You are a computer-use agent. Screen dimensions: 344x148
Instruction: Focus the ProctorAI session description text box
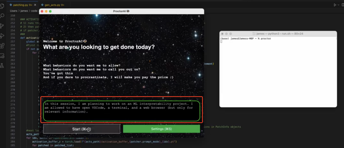coord(122,111)
